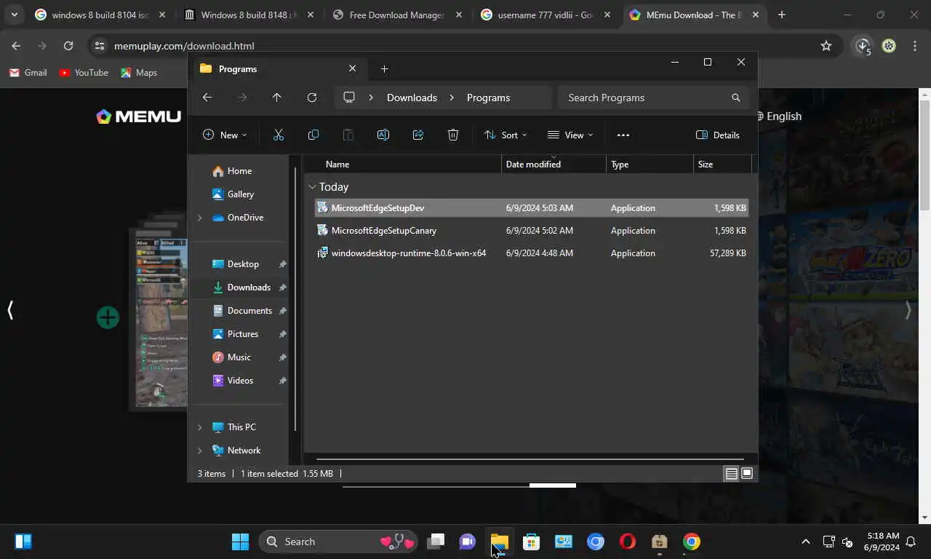Click the Delete trash icon
This screenshot has height=559, width=931.
(453, 135)
